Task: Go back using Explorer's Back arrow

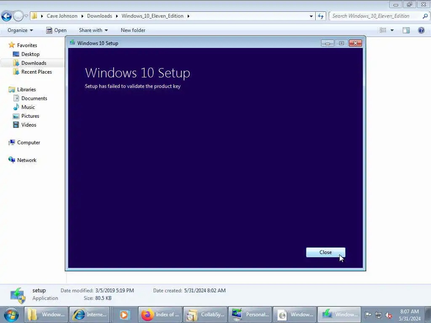Action: 7,16
